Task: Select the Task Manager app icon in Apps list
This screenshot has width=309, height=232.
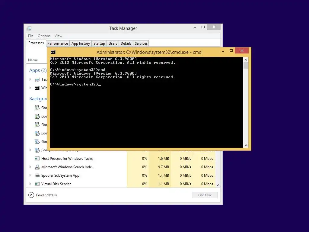Action: 37,80
